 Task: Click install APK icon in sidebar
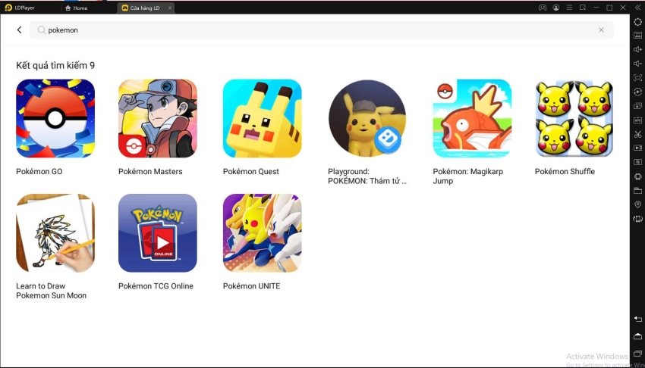point(637,120)
